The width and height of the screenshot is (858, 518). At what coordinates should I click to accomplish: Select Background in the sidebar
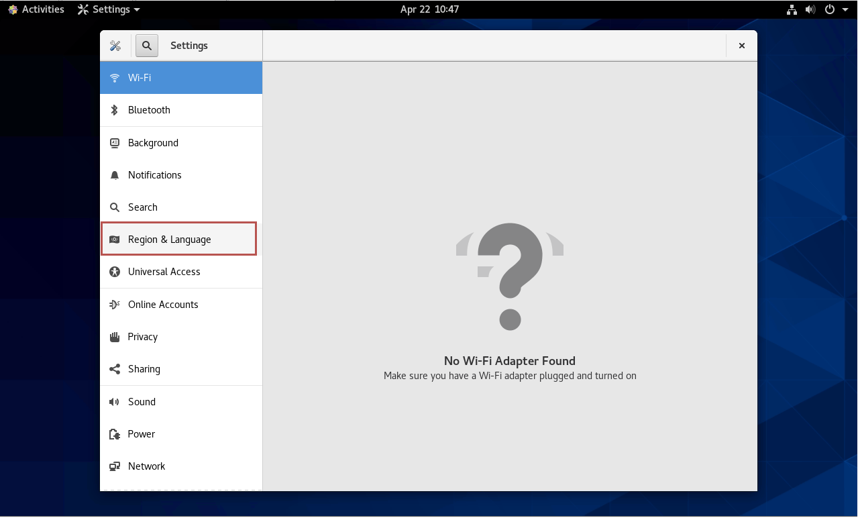point(181,143)
